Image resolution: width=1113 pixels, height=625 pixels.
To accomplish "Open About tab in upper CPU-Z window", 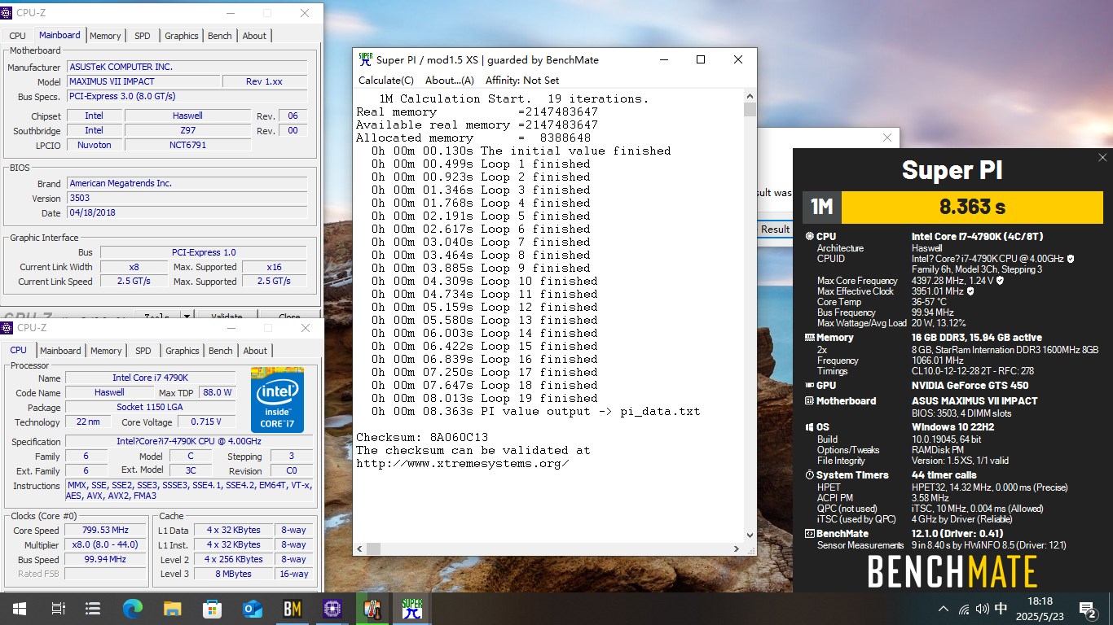I will 254,36.
